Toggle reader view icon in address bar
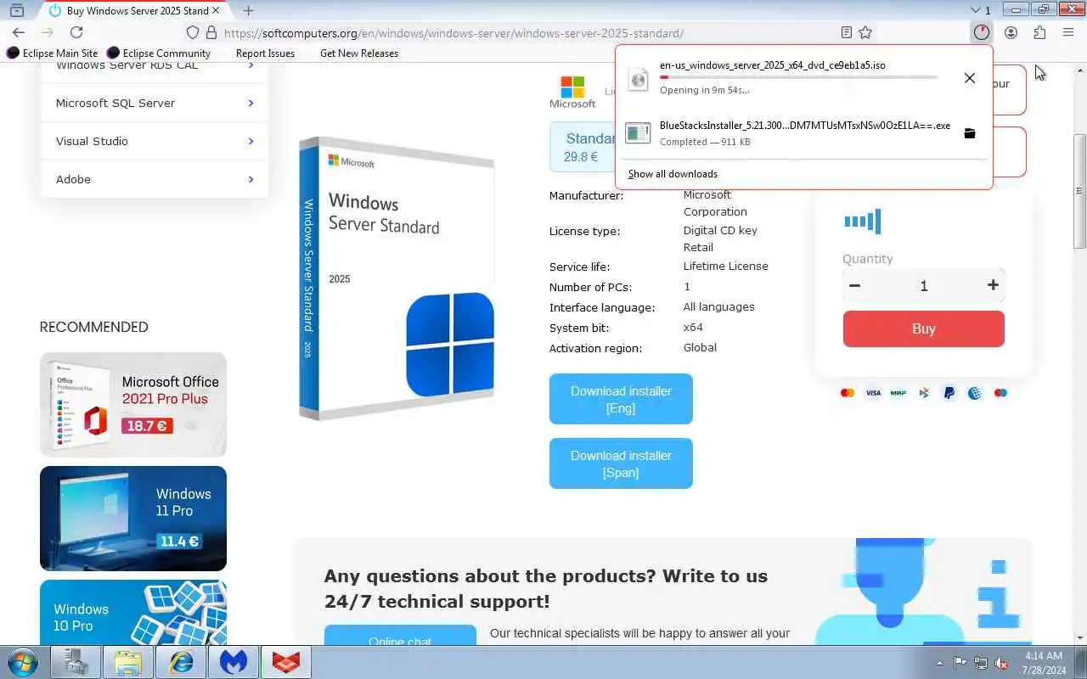 (x=846, y=32)
